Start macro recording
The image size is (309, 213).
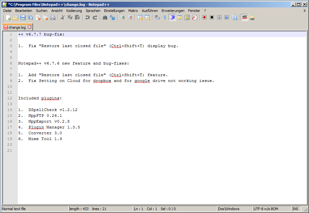(x=204, y=17)
